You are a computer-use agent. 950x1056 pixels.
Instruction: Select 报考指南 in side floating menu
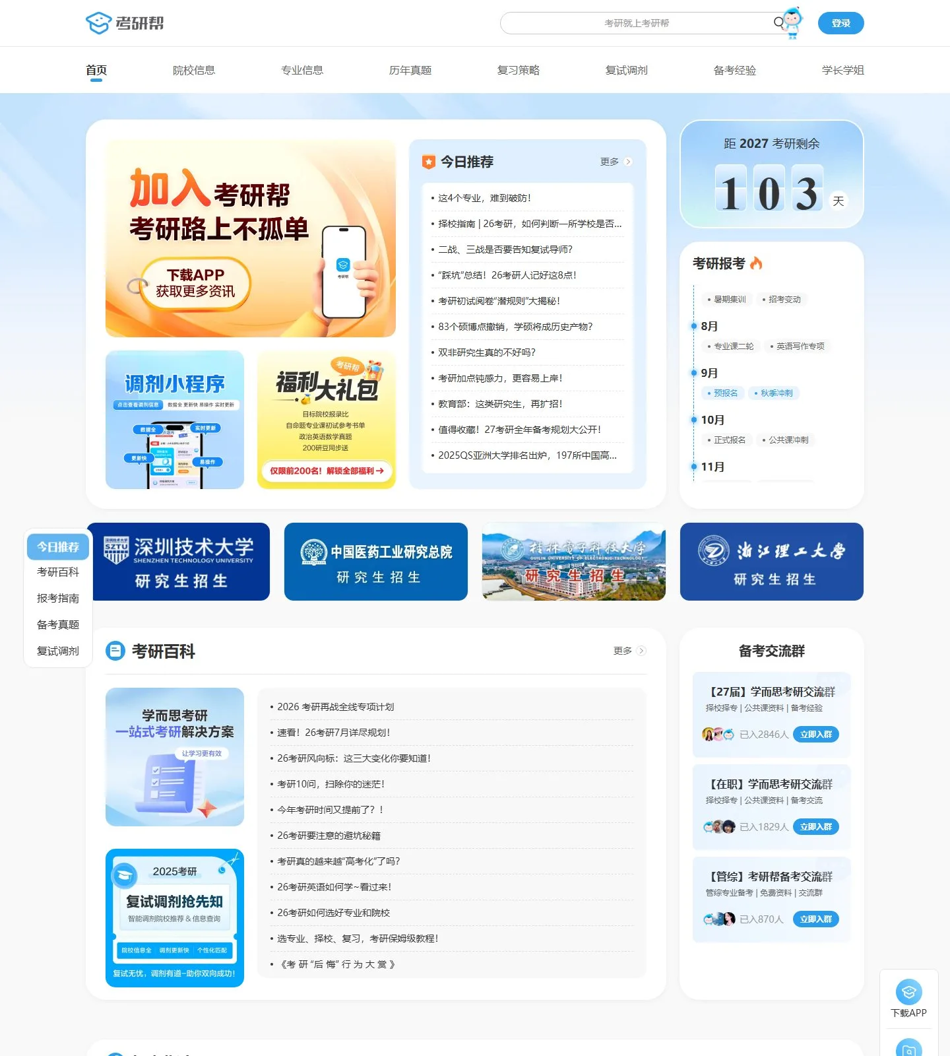pyautogui.click(x=58, y=598)
